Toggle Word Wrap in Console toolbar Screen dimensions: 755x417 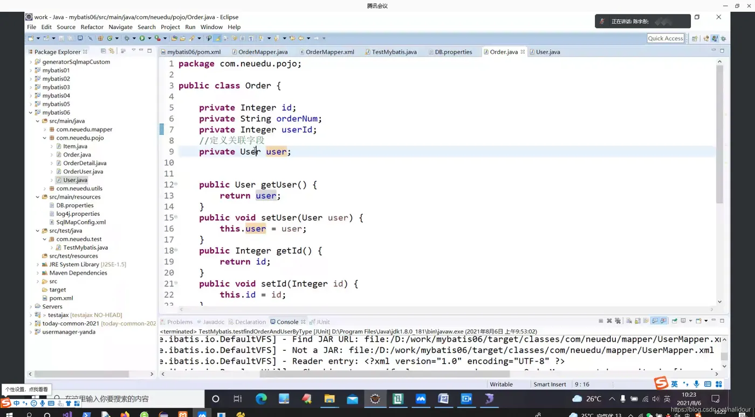point(646,321)
